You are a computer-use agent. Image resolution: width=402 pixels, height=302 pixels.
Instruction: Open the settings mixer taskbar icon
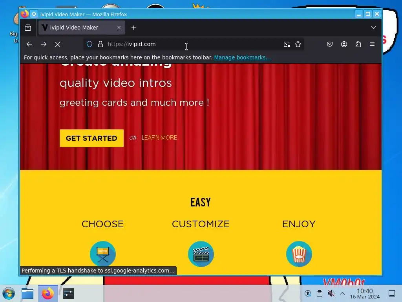pyautogui.click(x=68, y=293)
